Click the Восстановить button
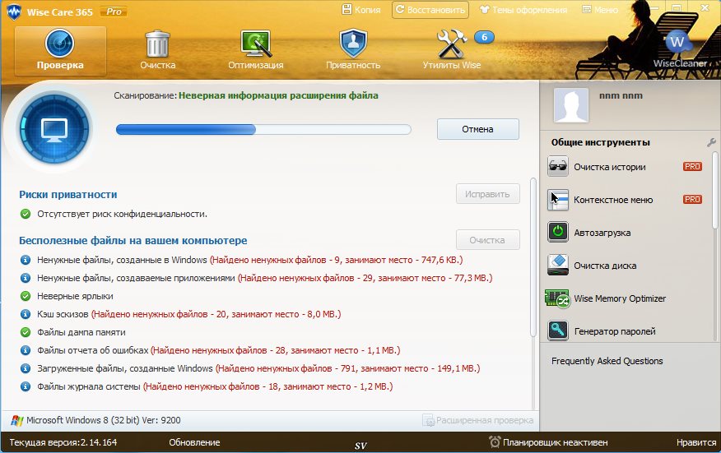 430,10
